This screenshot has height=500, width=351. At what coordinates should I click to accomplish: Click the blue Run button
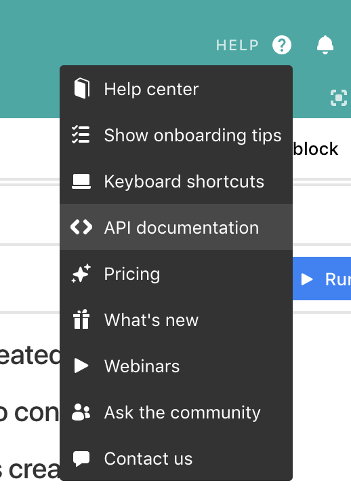click(322, 279)
